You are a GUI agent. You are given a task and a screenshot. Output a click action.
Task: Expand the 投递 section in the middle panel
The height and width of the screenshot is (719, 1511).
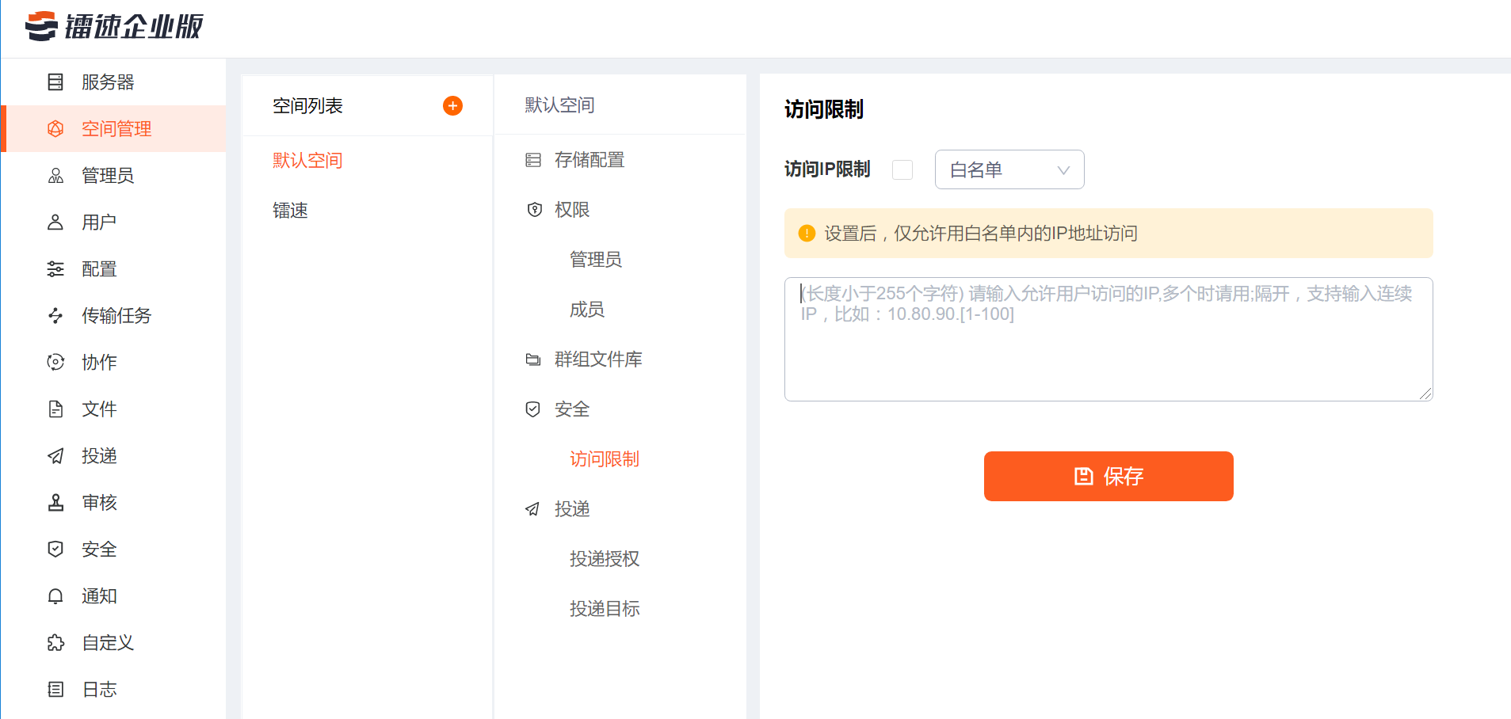571,509
